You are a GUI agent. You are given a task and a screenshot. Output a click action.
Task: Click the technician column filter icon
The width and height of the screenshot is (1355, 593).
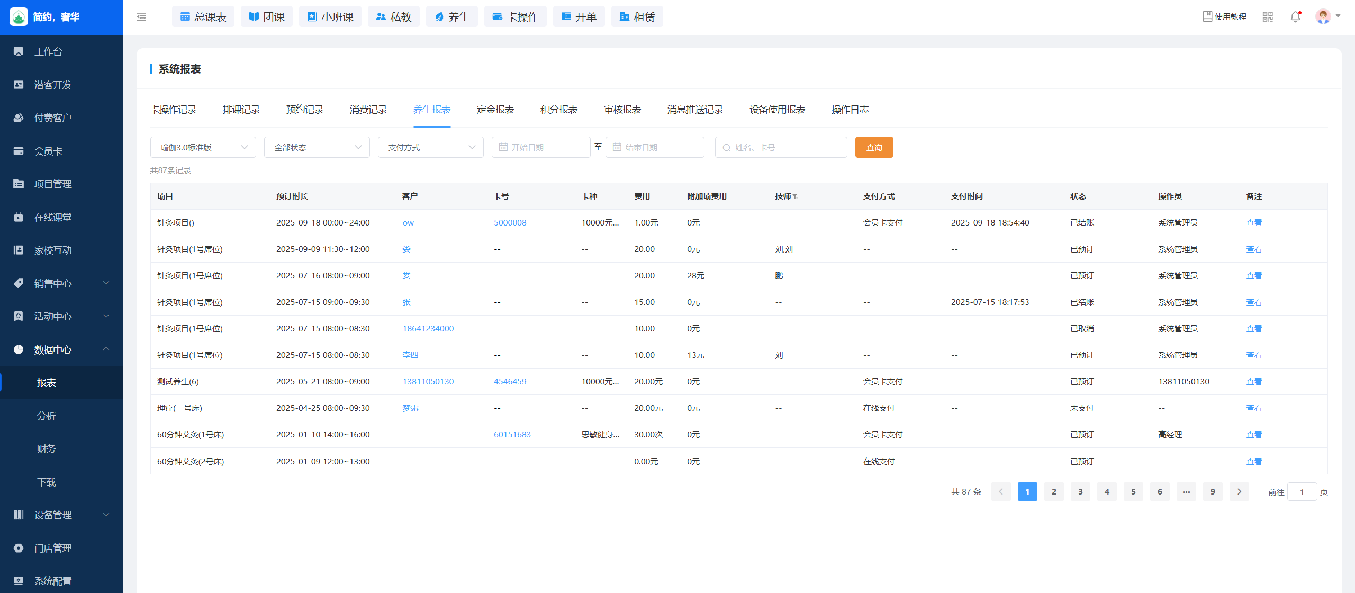(x=796, y=196)
